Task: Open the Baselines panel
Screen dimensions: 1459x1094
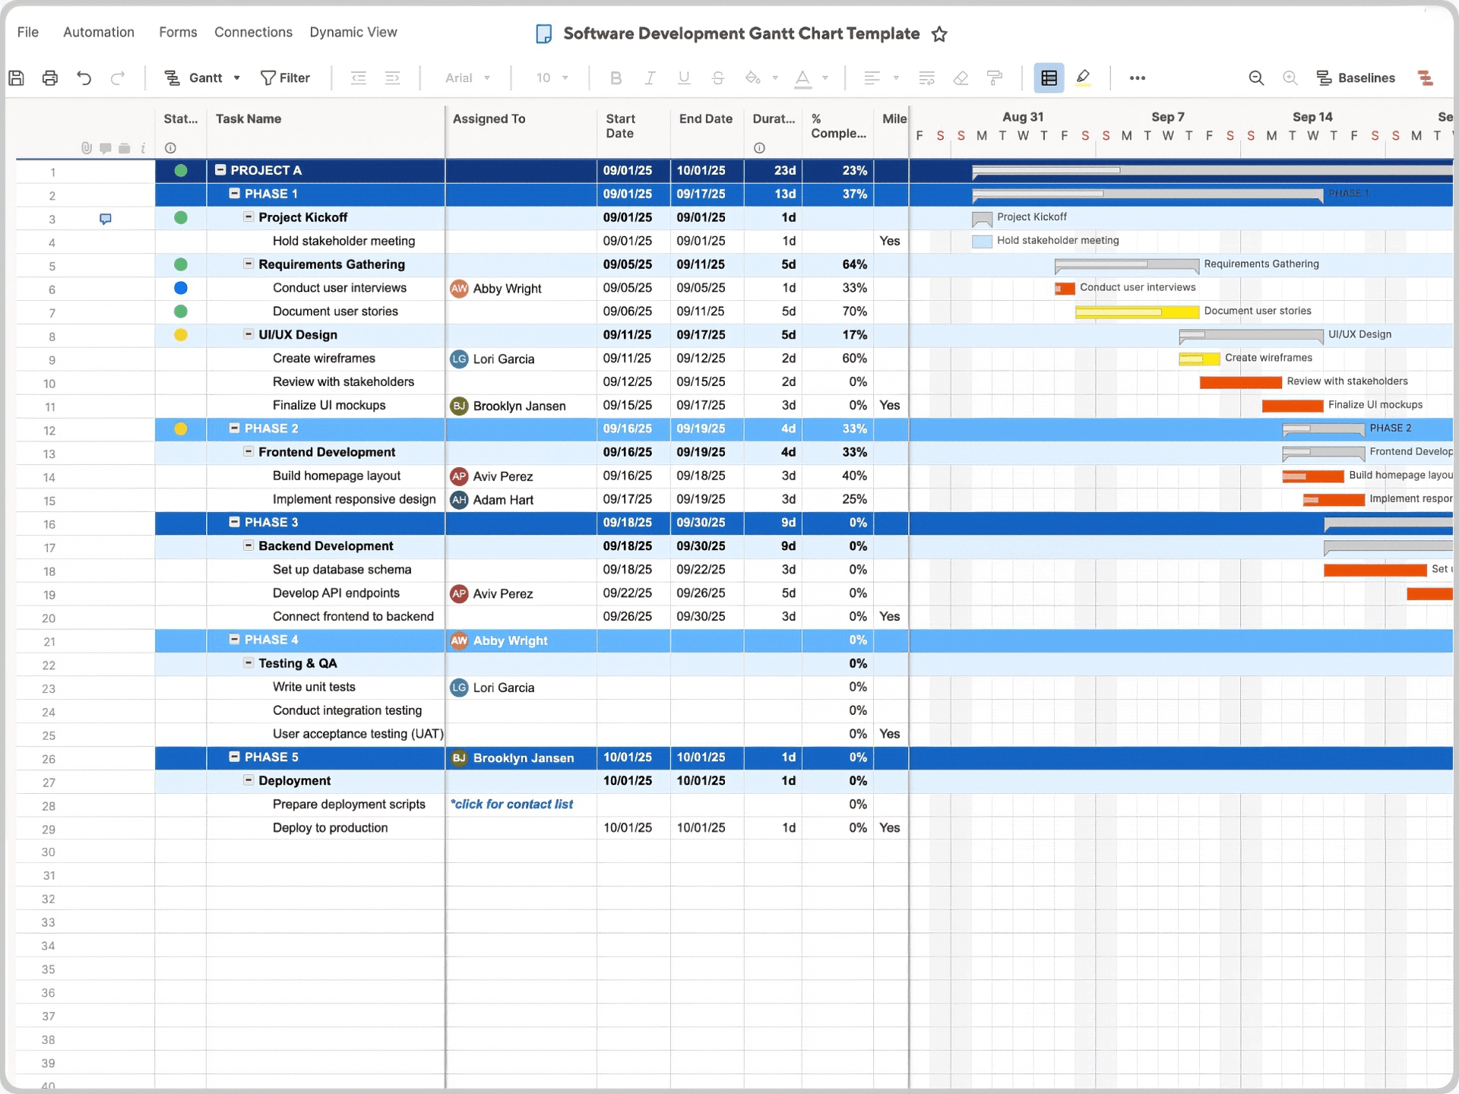Action: (1357, 77)
